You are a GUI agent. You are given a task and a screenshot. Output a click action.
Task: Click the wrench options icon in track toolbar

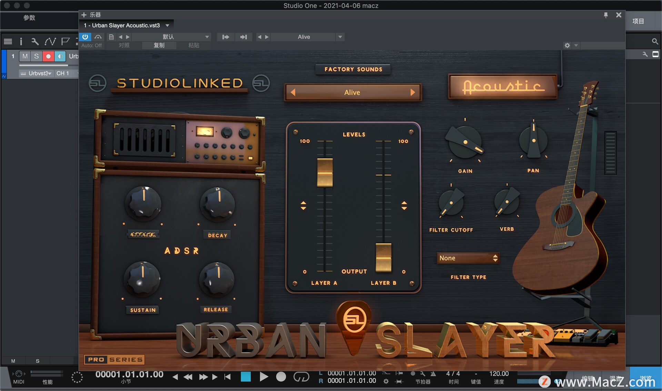pos(35,42)
